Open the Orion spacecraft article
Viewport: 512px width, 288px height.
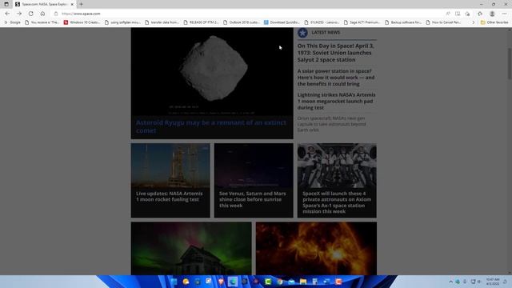point(331,124)
